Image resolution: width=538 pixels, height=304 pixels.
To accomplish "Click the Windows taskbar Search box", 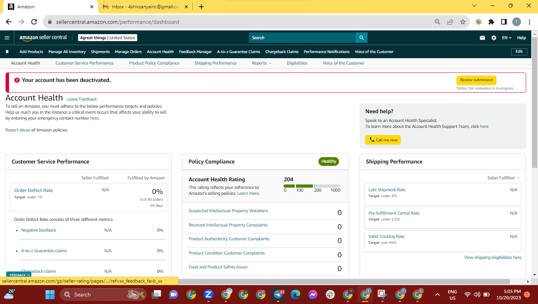I will point(103,294).
